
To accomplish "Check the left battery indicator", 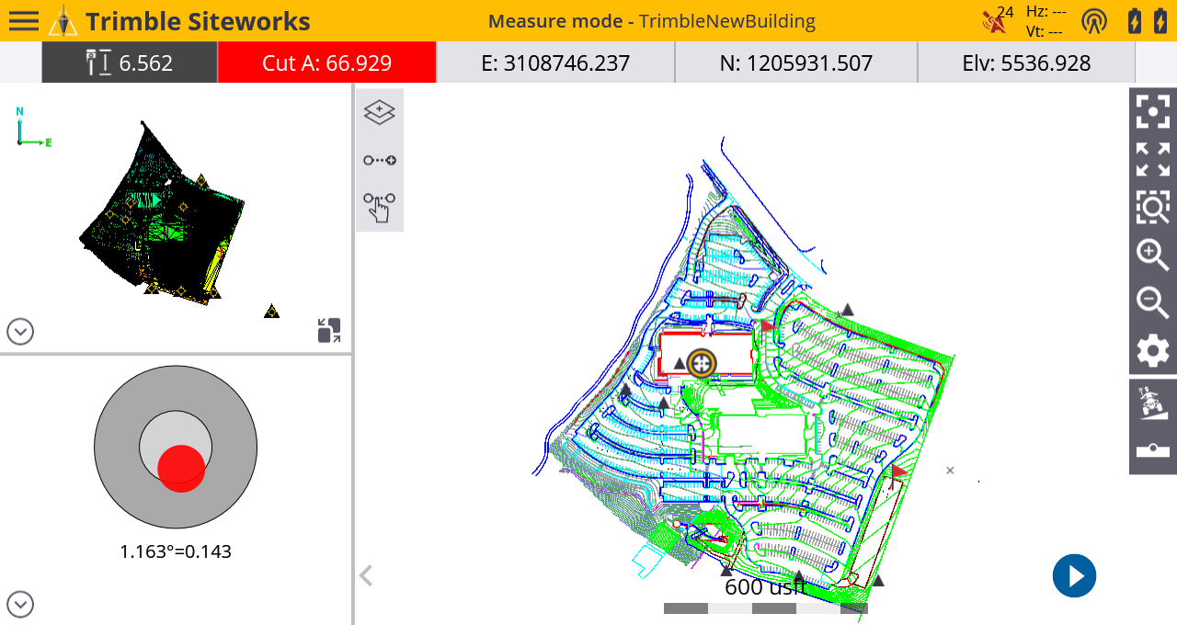I will (1136, 20).
